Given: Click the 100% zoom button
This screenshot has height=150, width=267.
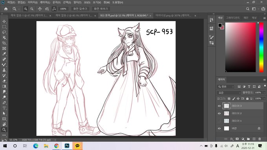Looking at the screenshot, I should tap(63, 9).
